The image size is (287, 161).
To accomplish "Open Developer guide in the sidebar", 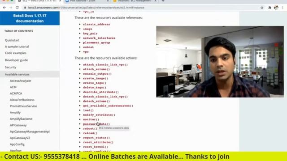I will click(16, 60).
